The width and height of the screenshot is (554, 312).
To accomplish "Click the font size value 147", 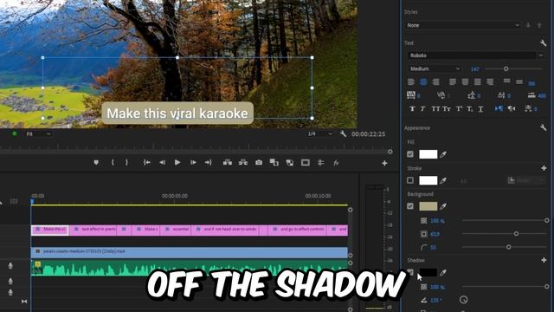I will (x=475, y=69).
